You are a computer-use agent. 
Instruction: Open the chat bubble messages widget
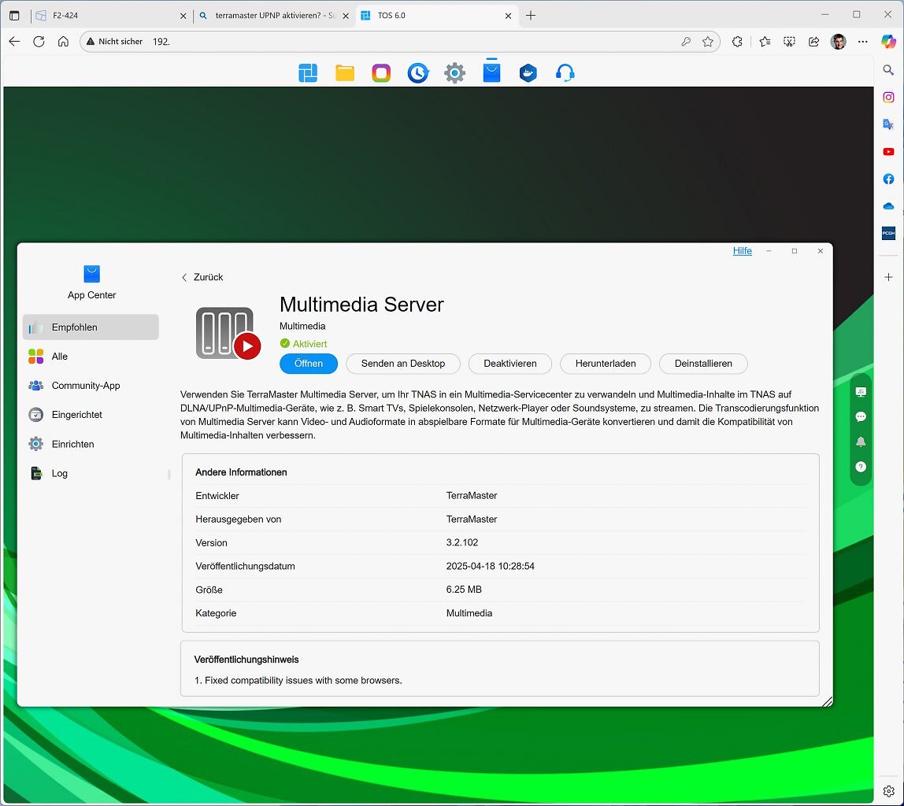[861, 416]
